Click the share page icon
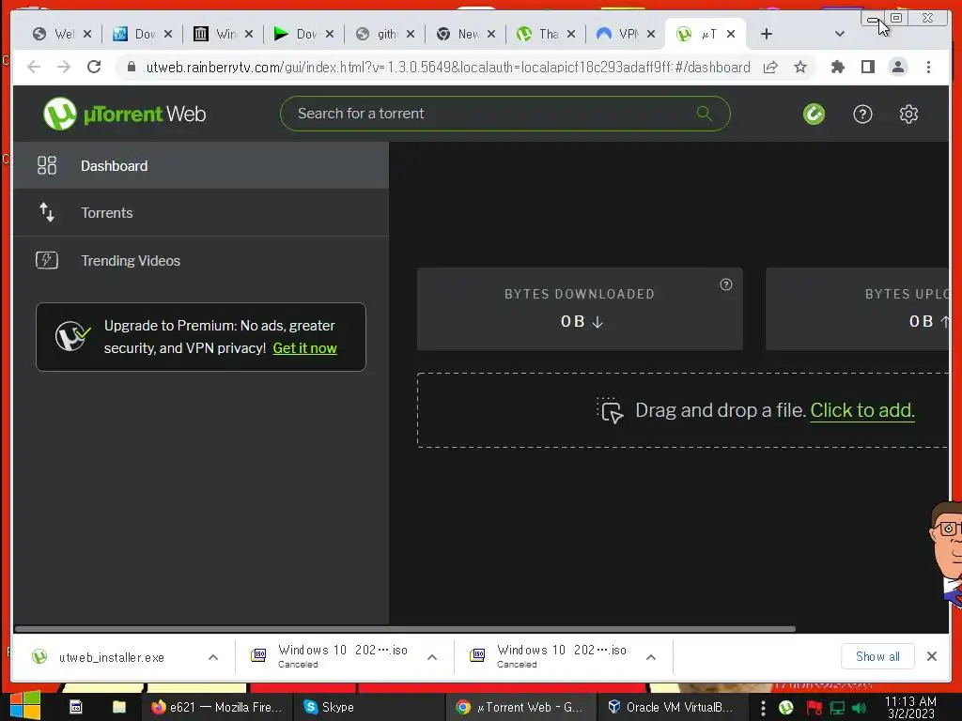 770,68
